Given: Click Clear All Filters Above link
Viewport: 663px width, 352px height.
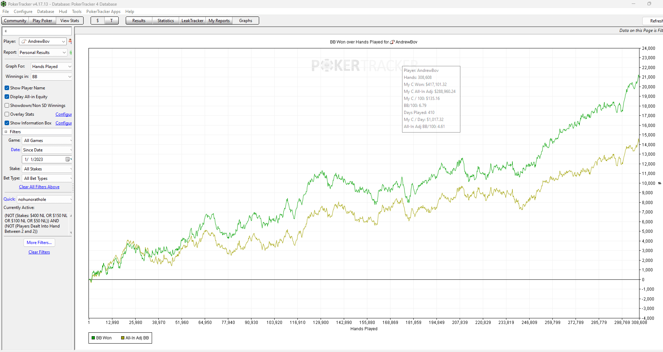Looking at the screenshot, I should click(39, 187).
